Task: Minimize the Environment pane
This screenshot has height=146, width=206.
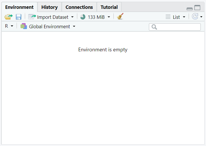Action: (189, 8)
